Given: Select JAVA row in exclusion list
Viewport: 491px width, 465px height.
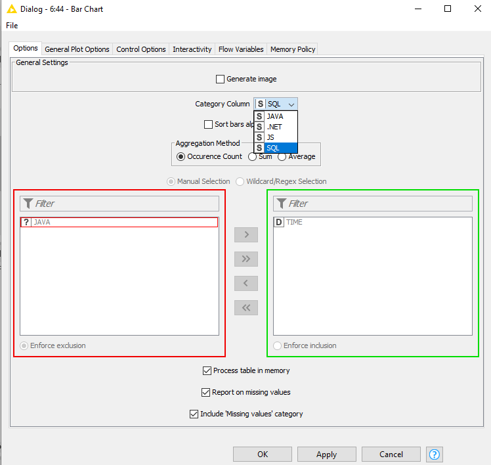Looking at the screenshot, I should tap(119, 222).
